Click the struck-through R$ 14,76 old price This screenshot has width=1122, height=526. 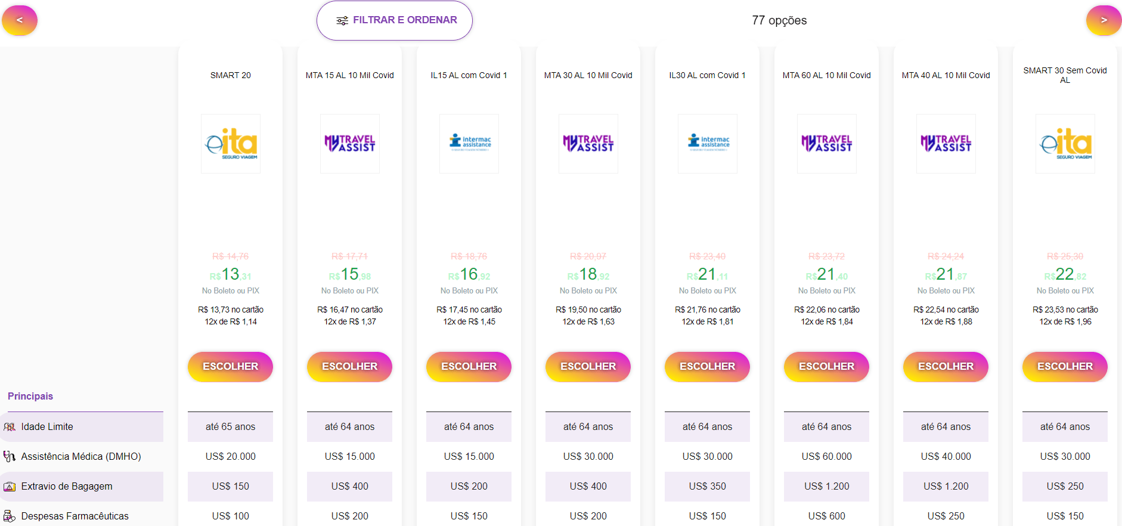click(231, 256)
